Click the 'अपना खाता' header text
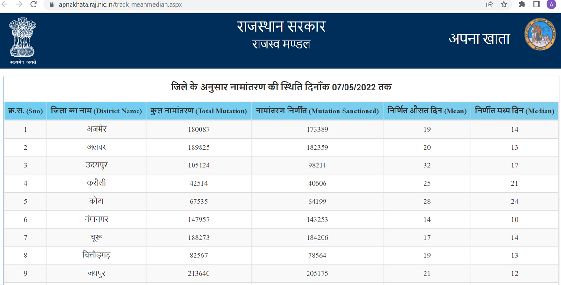Screen dimensions: 561x285 click(x=479, y=39)
